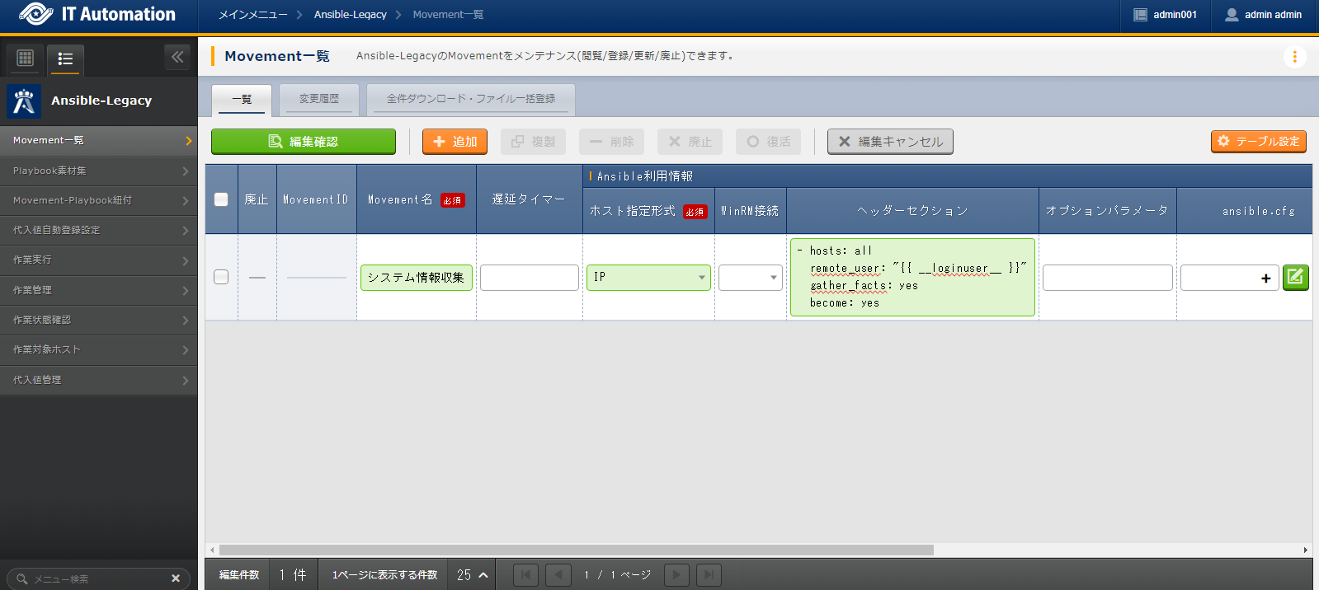This screenshot has width=1319, height=590.
Task: Collapse the sidebar with double-chevron icon
Action: coord(177,57)
